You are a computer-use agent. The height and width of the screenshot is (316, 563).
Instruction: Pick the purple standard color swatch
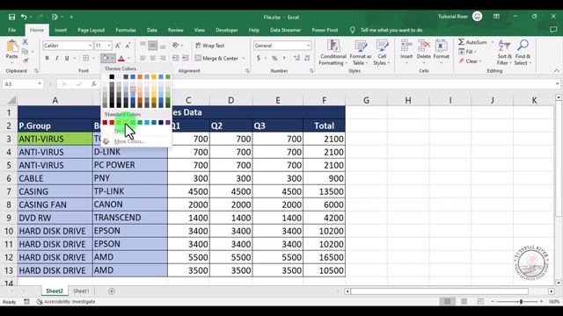(168, 123)
